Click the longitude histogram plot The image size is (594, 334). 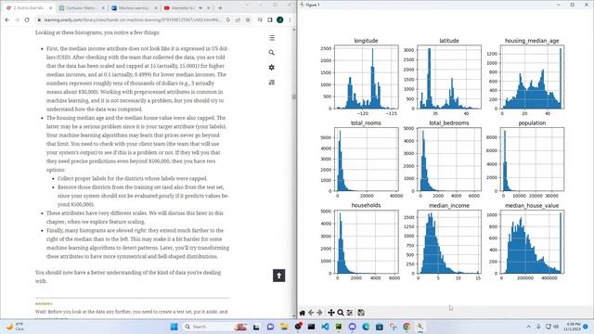click(367, 77)
